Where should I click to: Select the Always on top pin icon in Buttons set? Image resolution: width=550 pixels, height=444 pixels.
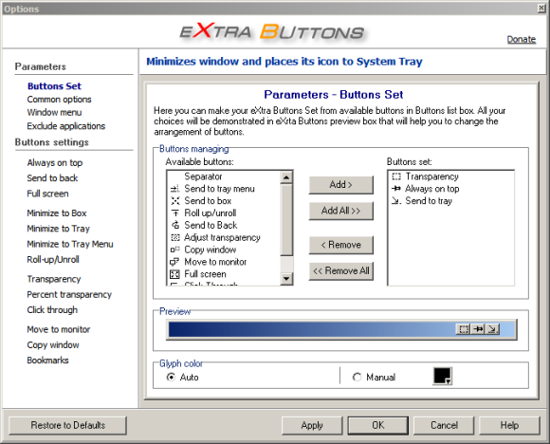(396, 189)
